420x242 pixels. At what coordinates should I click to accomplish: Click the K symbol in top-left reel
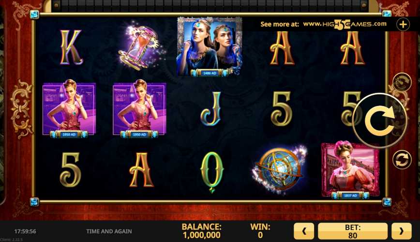tap(71, 47)
